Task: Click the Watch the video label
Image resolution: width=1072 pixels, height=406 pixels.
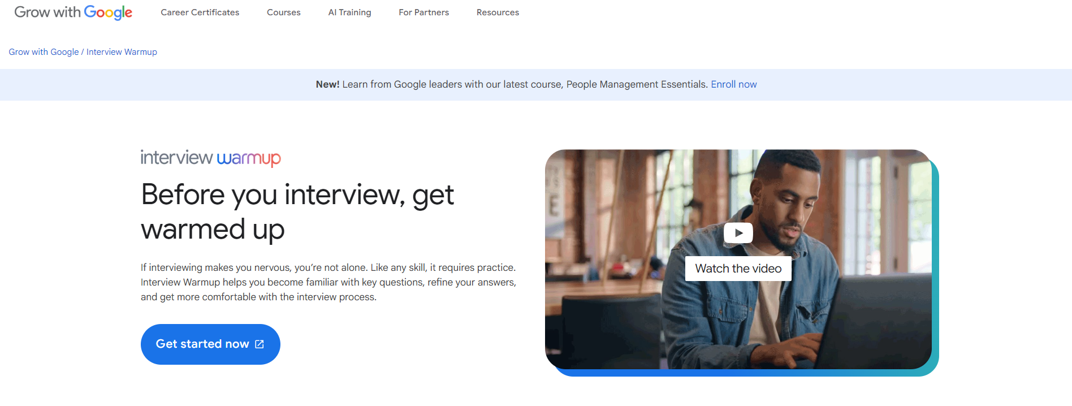Action: (x=738, y=269)
